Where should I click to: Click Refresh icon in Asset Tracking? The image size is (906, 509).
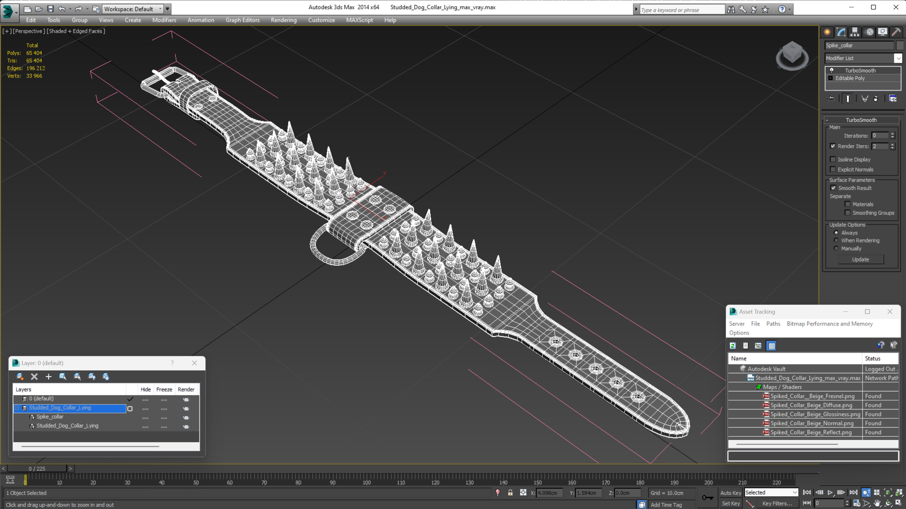point(733,346)
